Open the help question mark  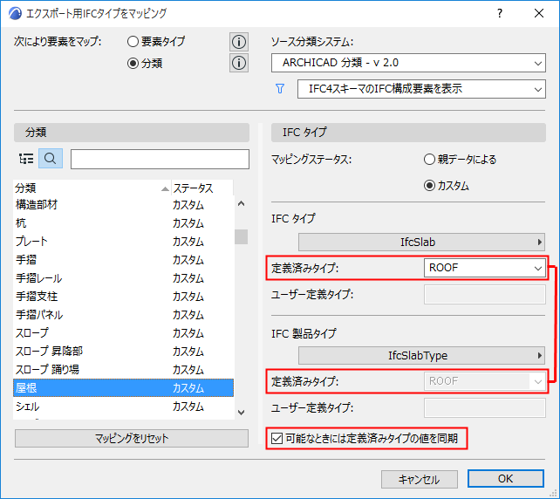(x=500, y=14)
